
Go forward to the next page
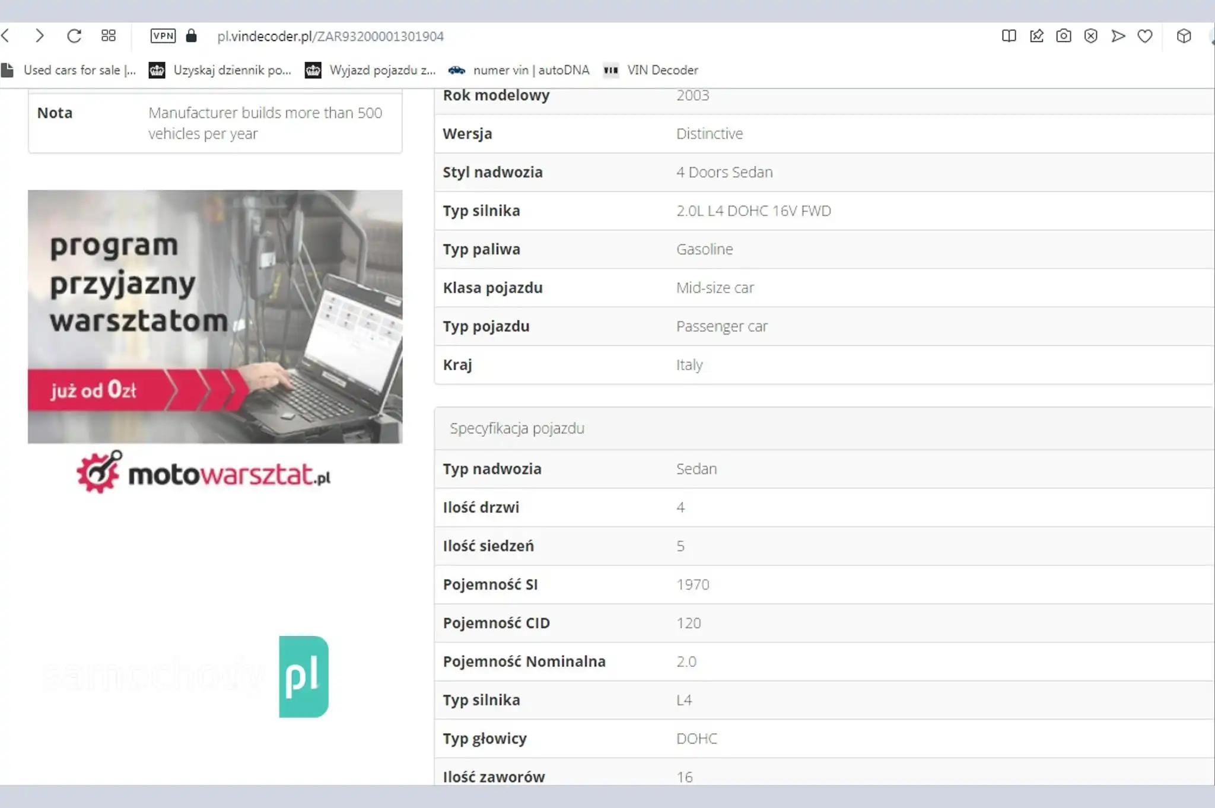tap(39, 36)
